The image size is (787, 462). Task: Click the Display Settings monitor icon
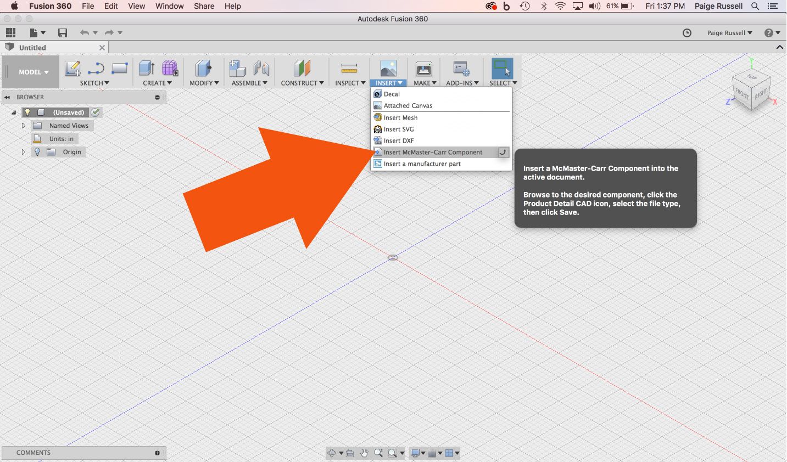click(x=415, y=453)
